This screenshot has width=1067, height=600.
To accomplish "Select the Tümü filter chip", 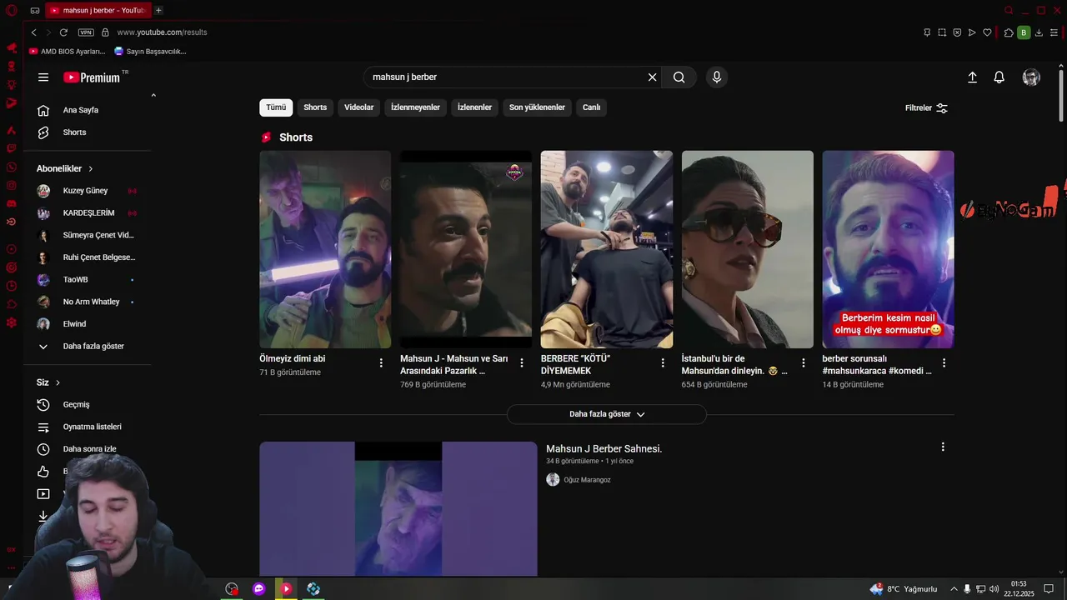I will 276,107.
